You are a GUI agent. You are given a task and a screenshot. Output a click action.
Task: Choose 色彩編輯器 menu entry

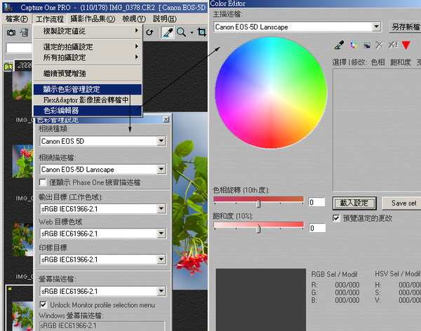(x=88, y=110)
